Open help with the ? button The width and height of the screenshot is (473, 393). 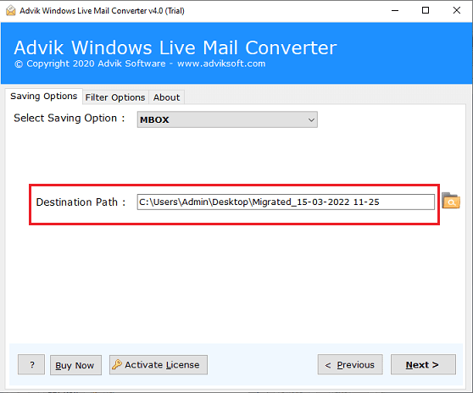[x=31, y=365]
